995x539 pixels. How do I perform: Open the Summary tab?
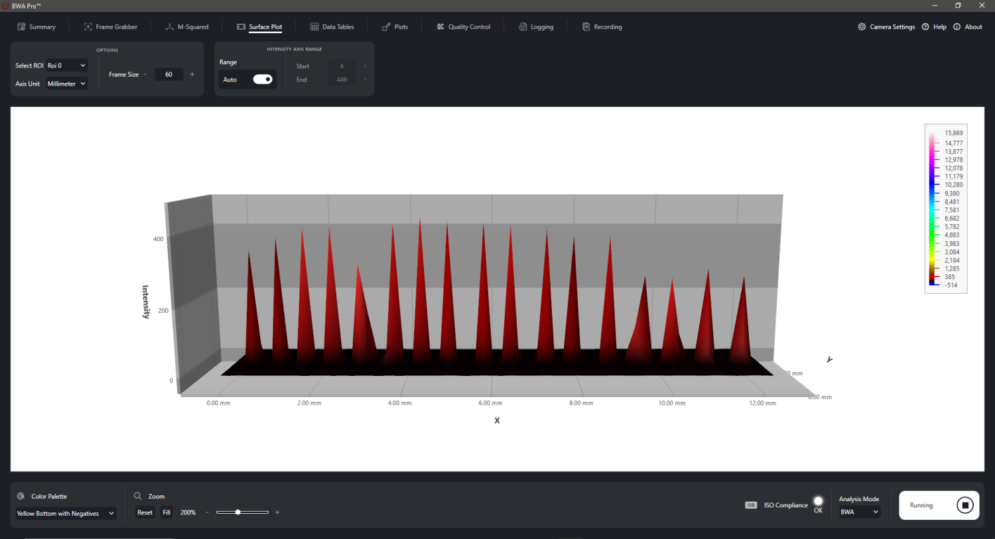click(x=36, y=27)
